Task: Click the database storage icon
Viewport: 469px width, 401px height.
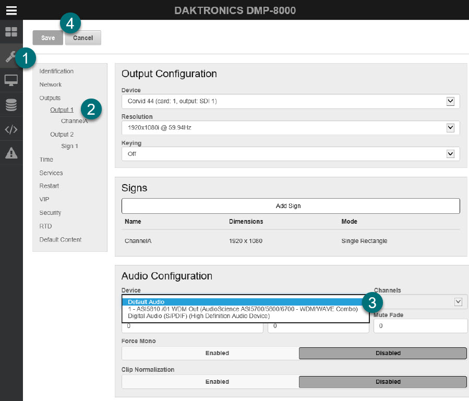Action: pyautogui.click(x=11, y=105)
